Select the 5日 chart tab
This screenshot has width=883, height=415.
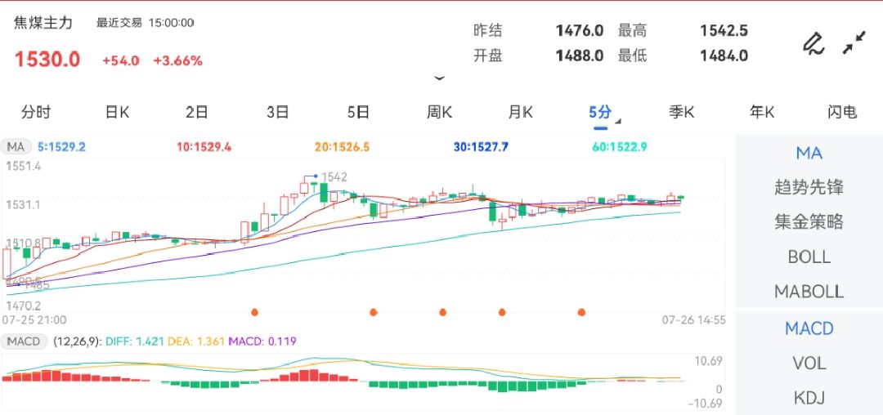tap(358, 112)
